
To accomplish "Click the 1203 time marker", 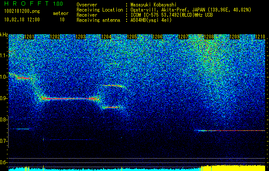I will click(x=81, y=37).
